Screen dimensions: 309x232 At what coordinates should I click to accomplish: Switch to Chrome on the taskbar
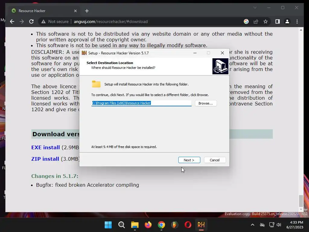coord(161,225)
